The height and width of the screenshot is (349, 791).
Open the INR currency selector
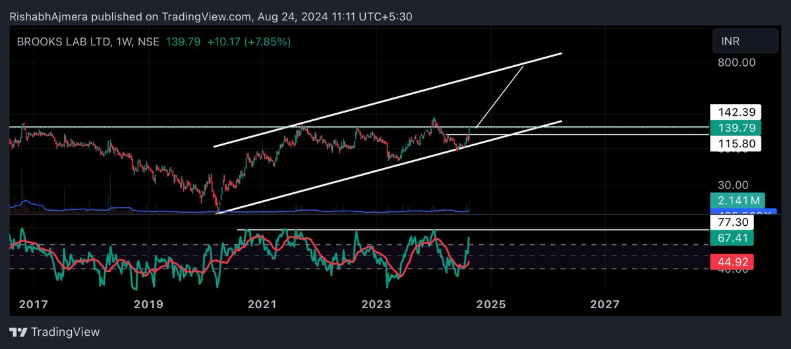pyautogui.click(x=745, y=41)
